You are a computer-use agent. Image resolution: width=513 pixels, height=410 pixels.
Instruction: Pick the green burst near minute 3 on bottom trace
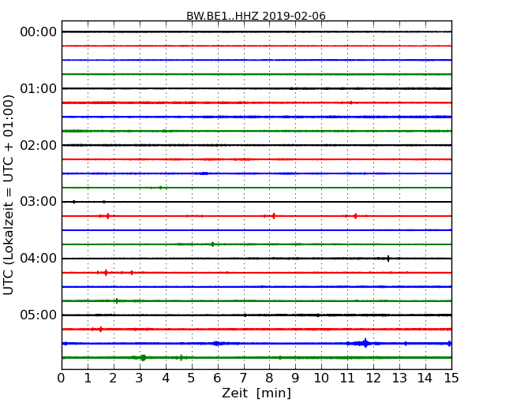[143, 358]
